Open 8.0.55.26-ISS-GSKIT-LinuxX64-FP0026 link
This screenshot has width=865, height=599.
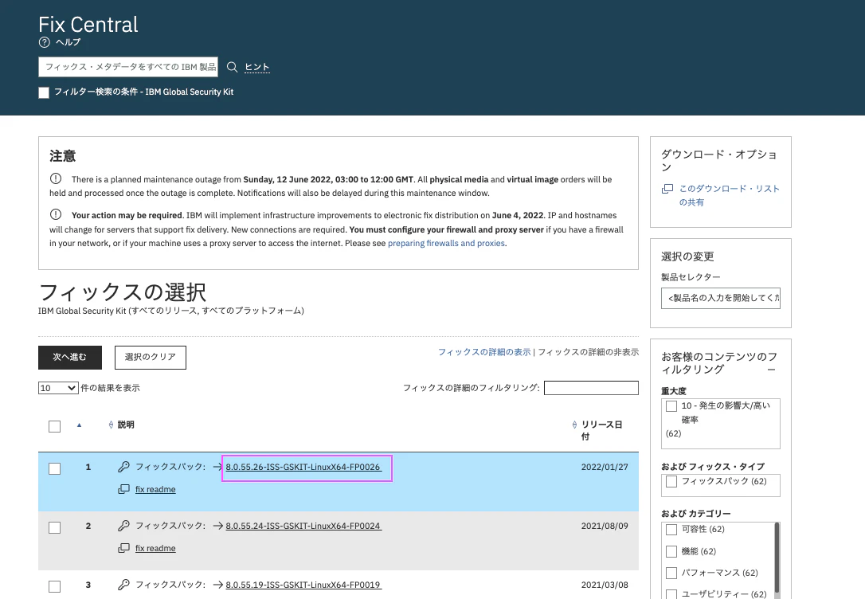coord(303,468)
